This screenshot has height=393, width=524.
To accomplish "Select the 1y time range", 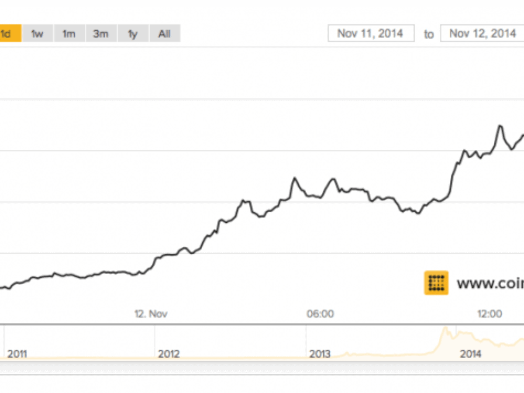I will pos(133,33).
